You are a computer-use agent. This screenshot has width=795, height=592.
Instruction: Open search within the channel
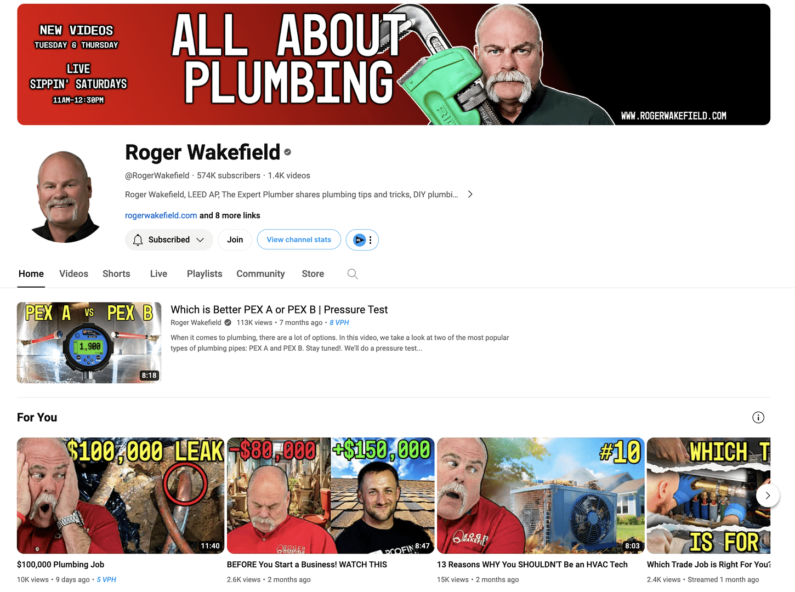[x=353, y=274]
